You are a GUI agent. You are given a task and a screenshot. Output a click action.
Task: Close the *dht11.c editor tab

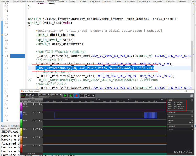pyautogui.click(x=57, y=2)
